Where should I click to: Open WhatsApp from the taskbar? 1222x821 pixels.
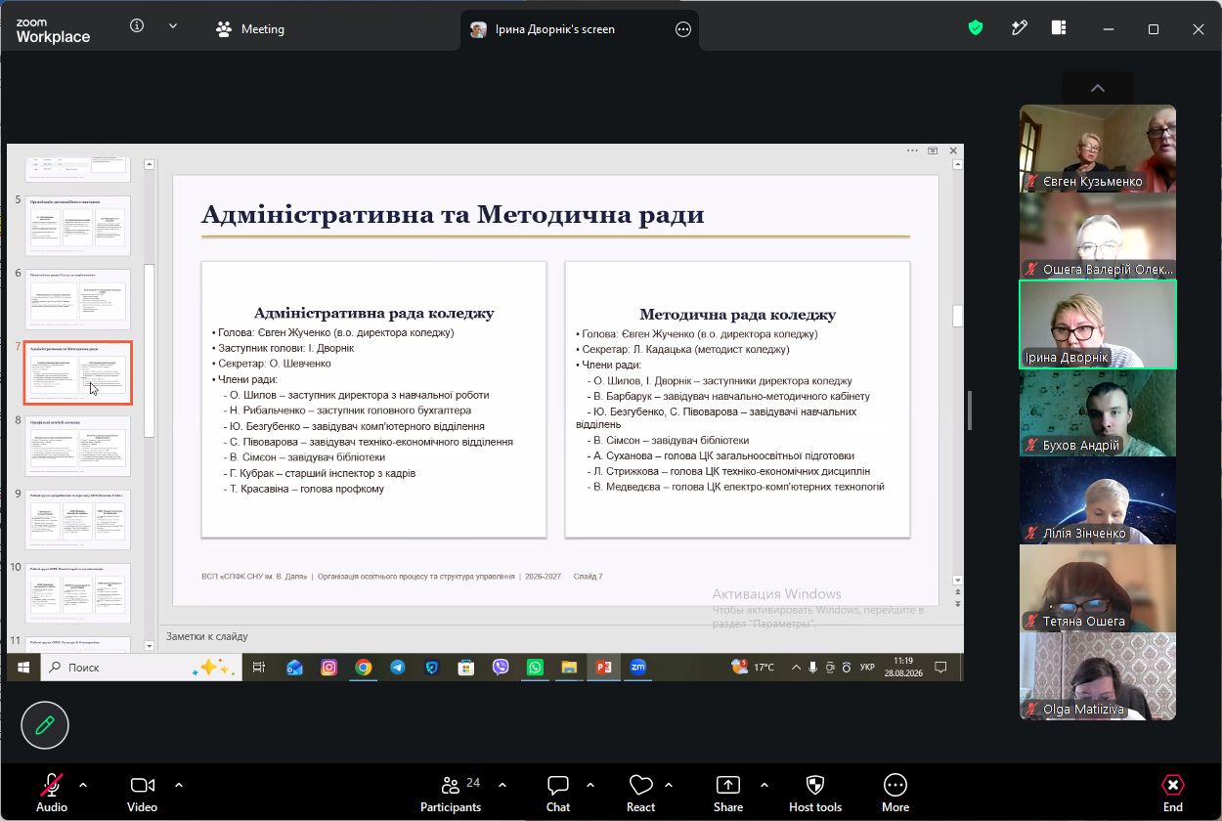click(x=535, y=667)
